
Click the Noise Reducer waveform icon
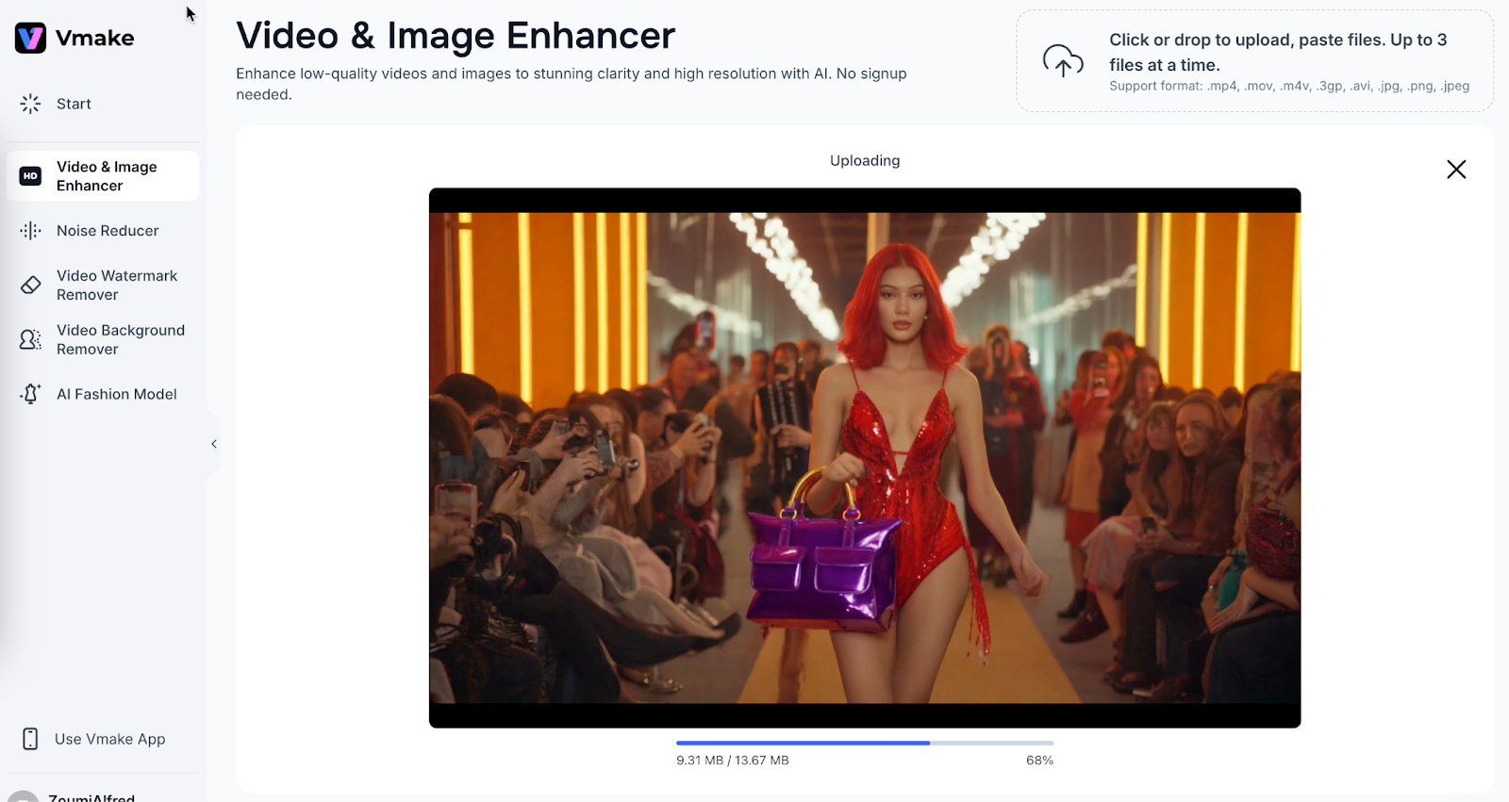tap(30, 231)
